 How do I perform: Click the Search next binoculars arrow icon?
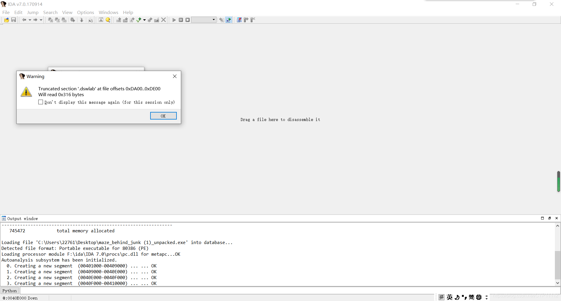[73, 20]
